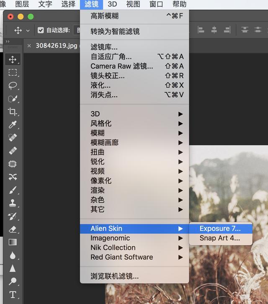Open the 3D menu in menu bar
Image resolution: width=268 pixels, height=304 pixels.
pyautogui.click(x=112, y=4)
